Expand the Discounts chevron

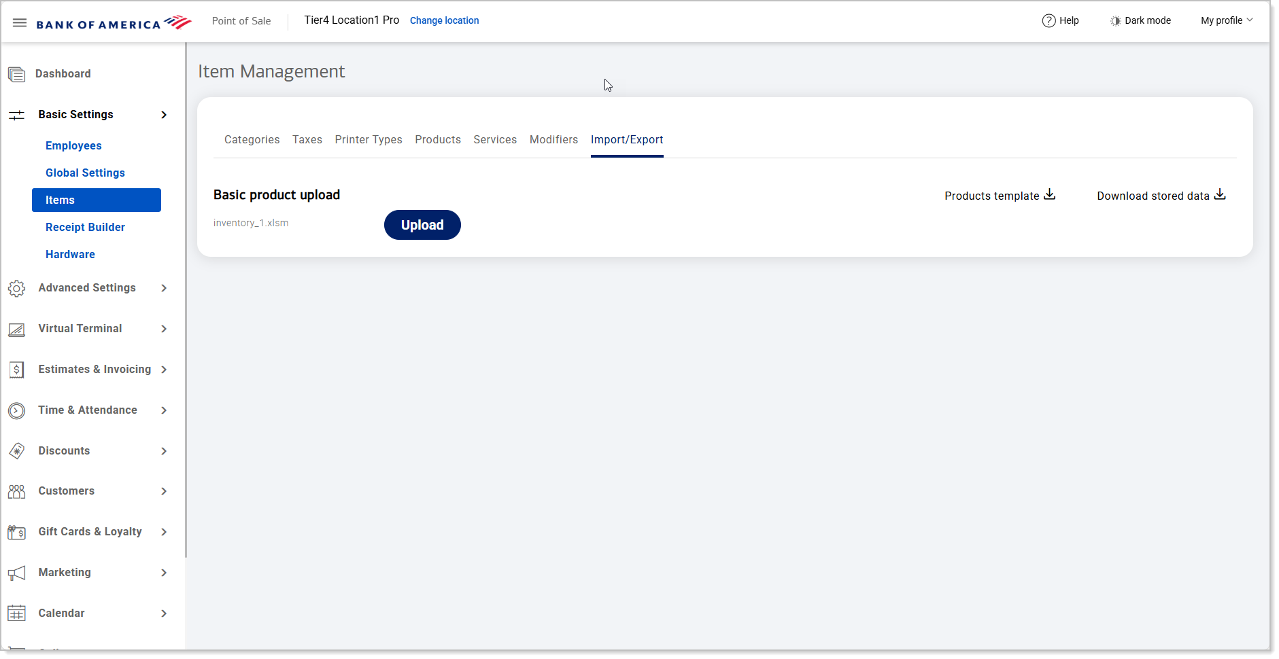(164, 451)
